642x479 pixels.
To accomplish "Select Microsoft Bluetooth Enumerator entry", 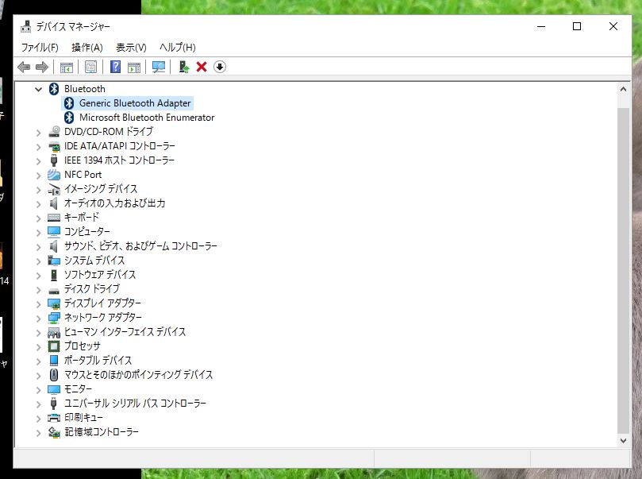I will 147,118.
